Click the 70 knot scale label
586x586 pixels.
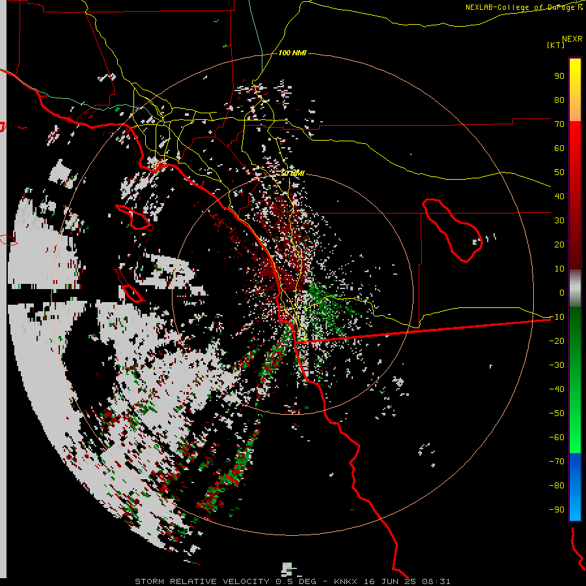[559, 124]
